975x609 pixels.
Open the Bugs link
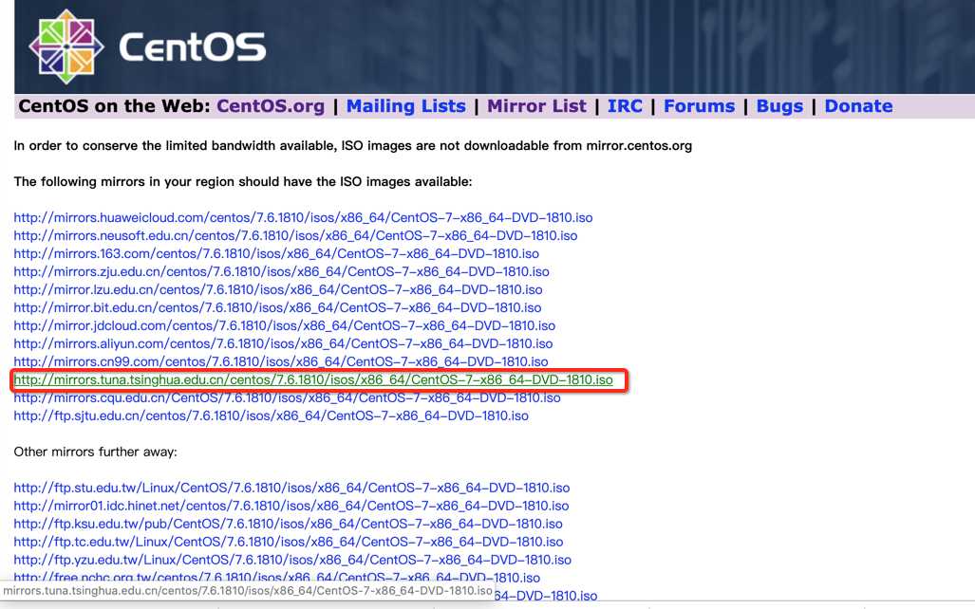pos(779,106)
